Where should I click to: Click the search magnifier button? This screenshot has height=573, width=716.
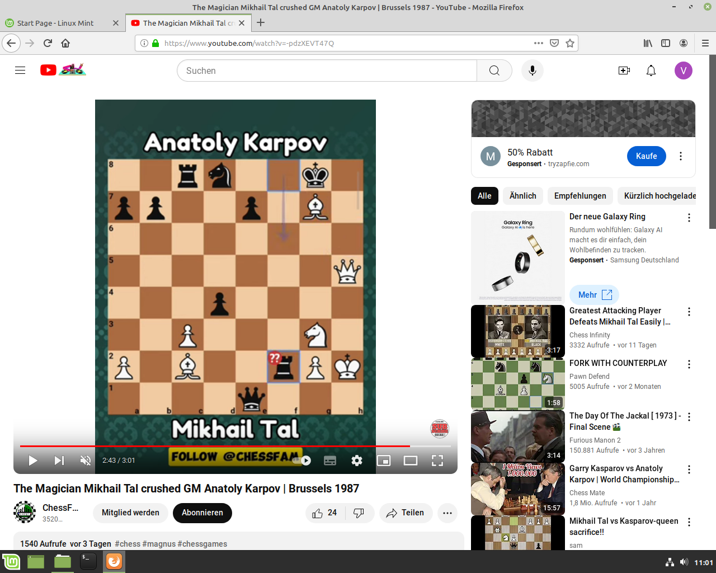[494, 71]
